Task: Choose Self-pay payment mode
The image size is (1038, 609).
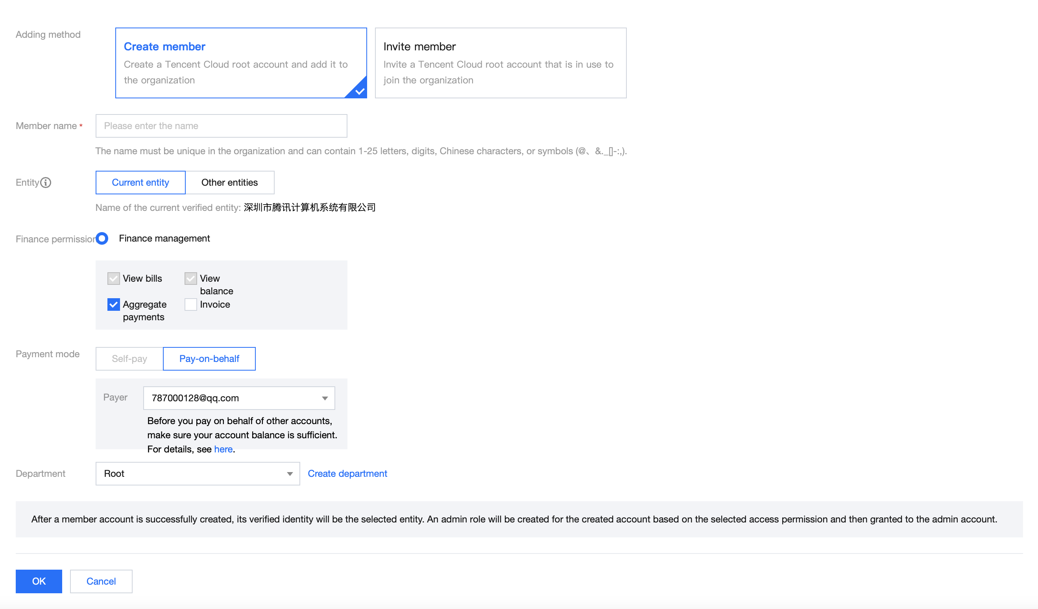Action: click(129, 359)
